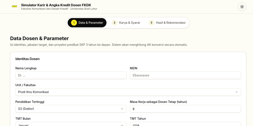The width and height of the screenshot is (253, 126).
Task: Click the Fakultas Komunikasi dan Desain Kreatif subtitle
Action: pyautogui.click(x=59, y=9)
